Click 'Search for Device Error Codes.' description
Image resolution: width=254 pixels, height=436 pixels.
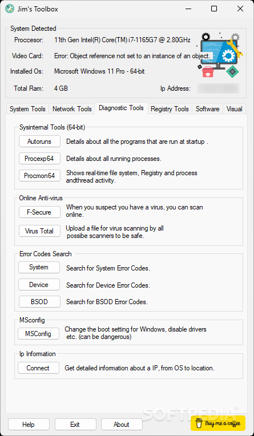[x=108, y=285]
